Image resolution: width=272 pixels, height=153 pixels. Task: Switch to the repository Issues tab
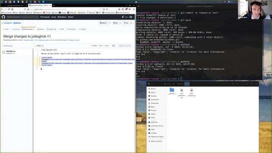15,29
